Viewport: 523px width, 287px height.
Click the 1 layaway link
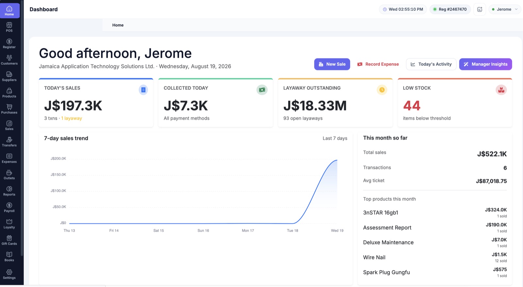point(72,118)
